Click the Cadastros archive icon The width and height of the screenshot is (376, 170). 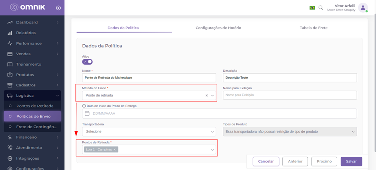10,85
